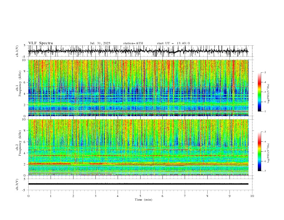284x220 pixels.
Task: Click the "2" kHz tick of ch.2 spectrogram
Action: click(25, 164)
